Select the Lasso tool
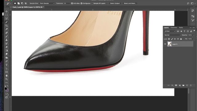Viewport: 197px width, 111px height. (6, 18)
